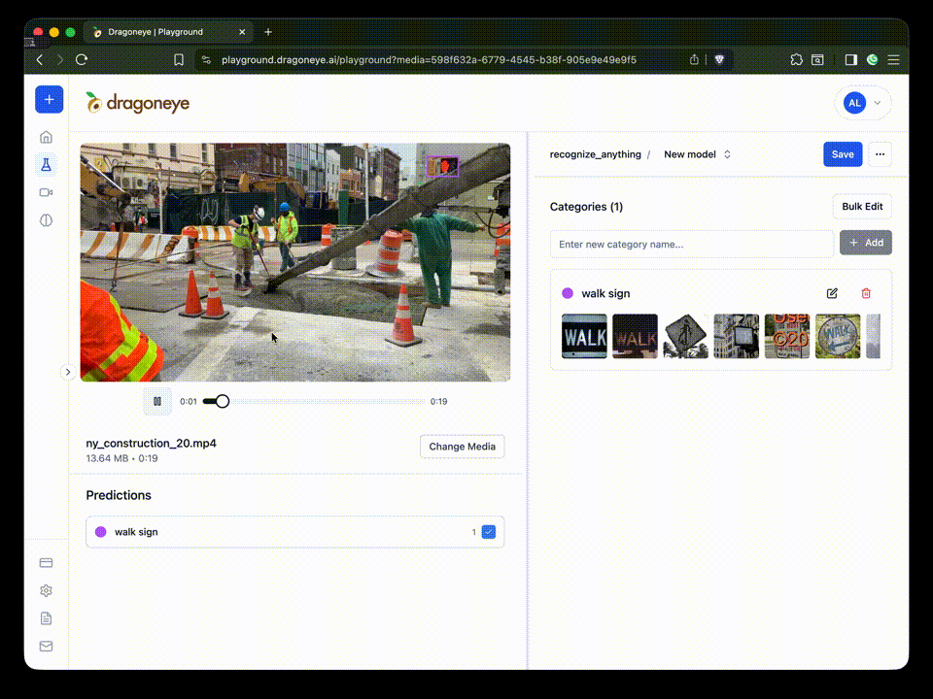Click the video progress slider handle
Image resolution: width=933 pixels, height=699 pixels.
(223, 401)
